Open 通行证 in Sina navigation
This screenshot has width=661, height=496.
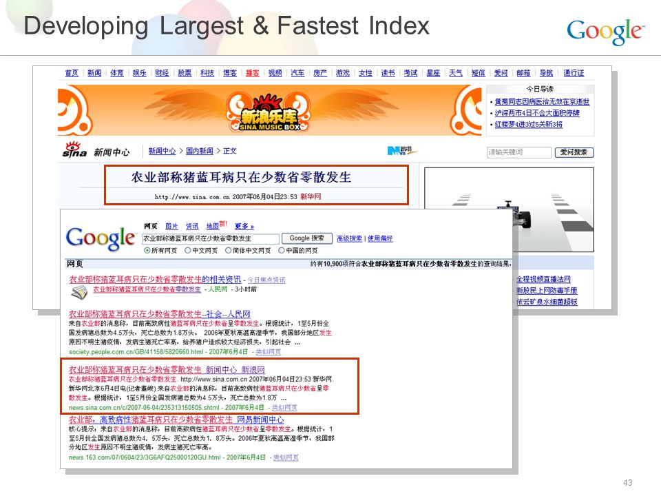574,73
